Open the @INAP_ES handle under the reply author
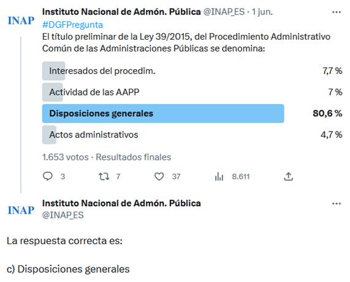Viewport: 350px width, 282px height. (63, 215)
